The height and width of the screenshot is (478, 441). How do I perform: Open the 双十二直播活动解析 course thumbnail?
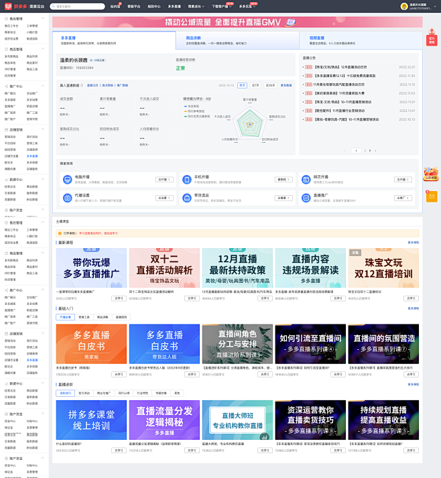pos(164,267)
